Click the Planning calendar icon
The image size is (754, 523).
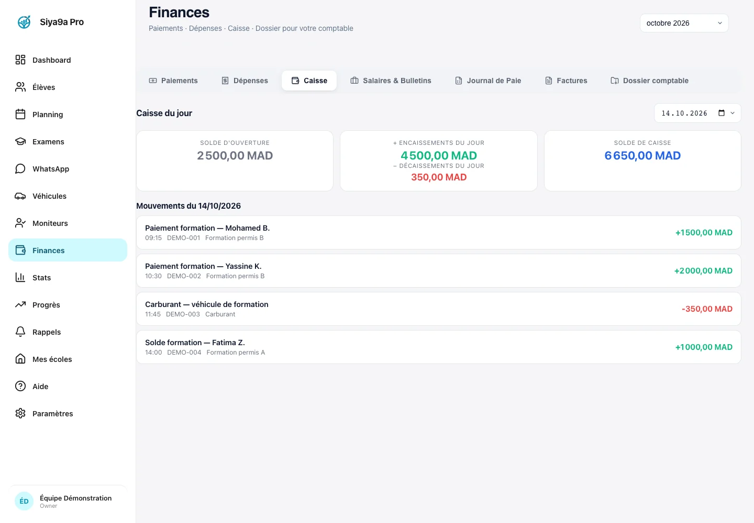(x=20, y=114)
